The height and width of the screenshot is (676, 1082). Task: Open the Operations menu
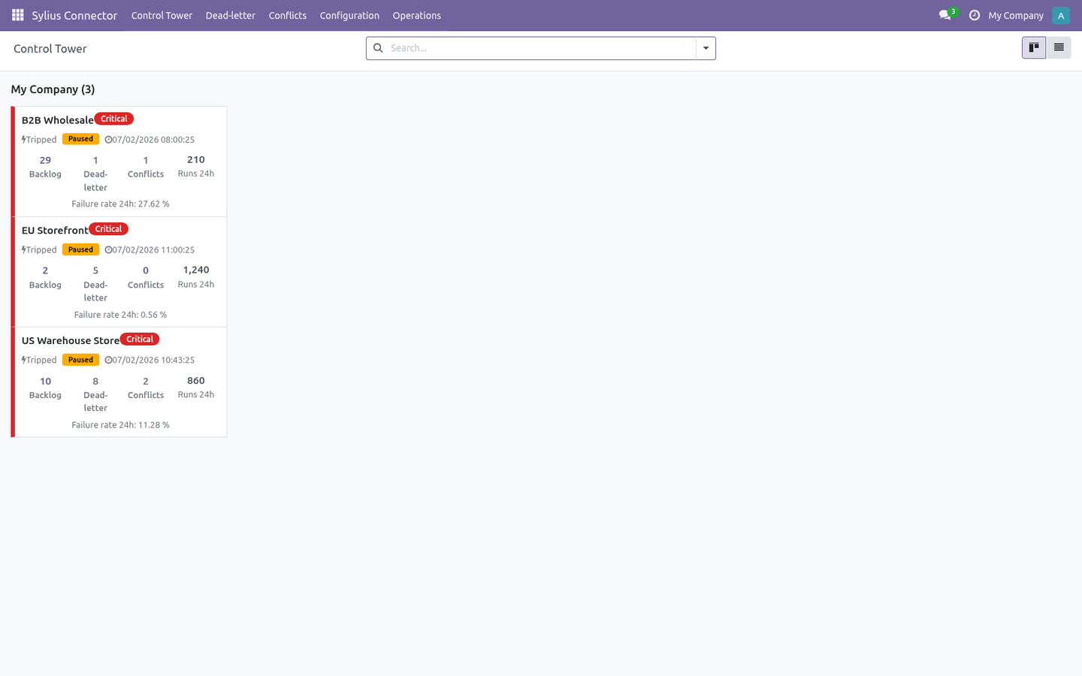click(x=416, y=15)
